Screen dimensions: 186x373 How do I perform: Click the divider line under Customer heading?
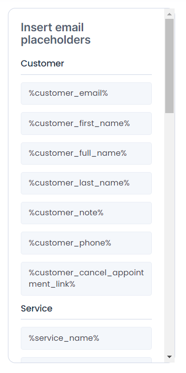tap(86, 74)
